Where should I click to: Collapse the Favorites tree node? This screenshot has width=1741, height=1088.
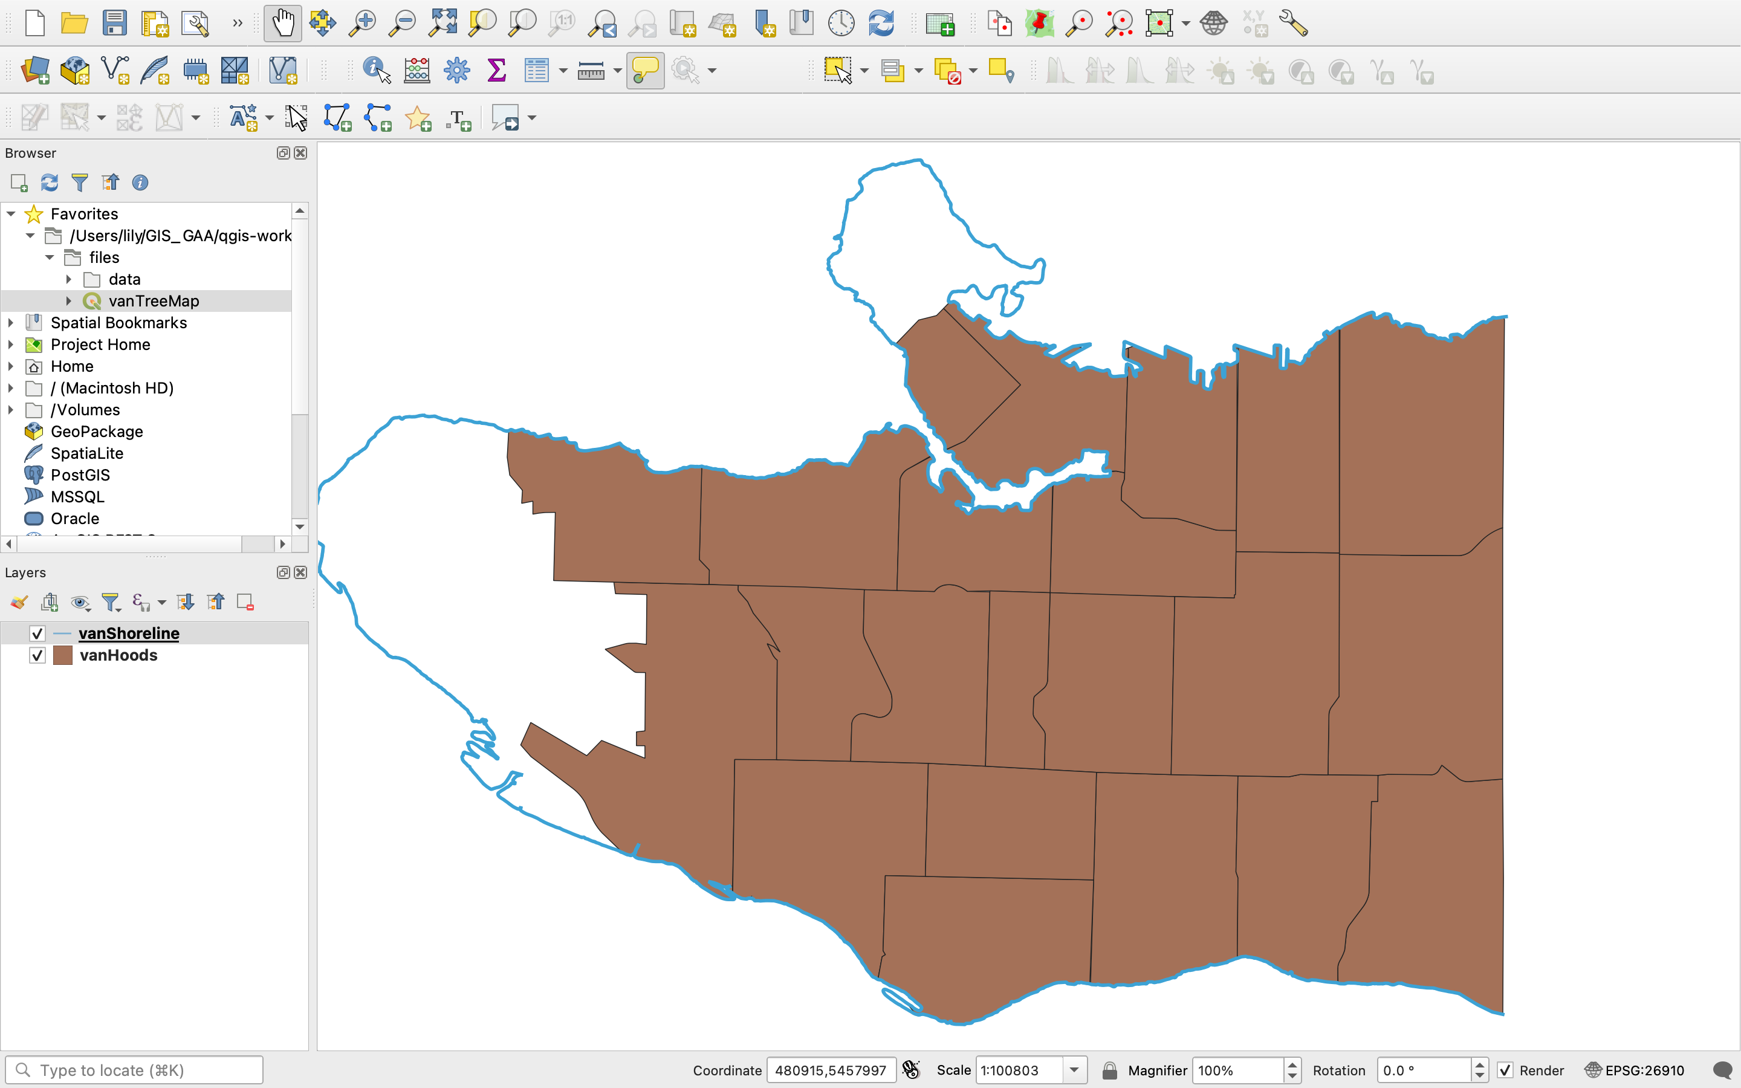point(11,214)
